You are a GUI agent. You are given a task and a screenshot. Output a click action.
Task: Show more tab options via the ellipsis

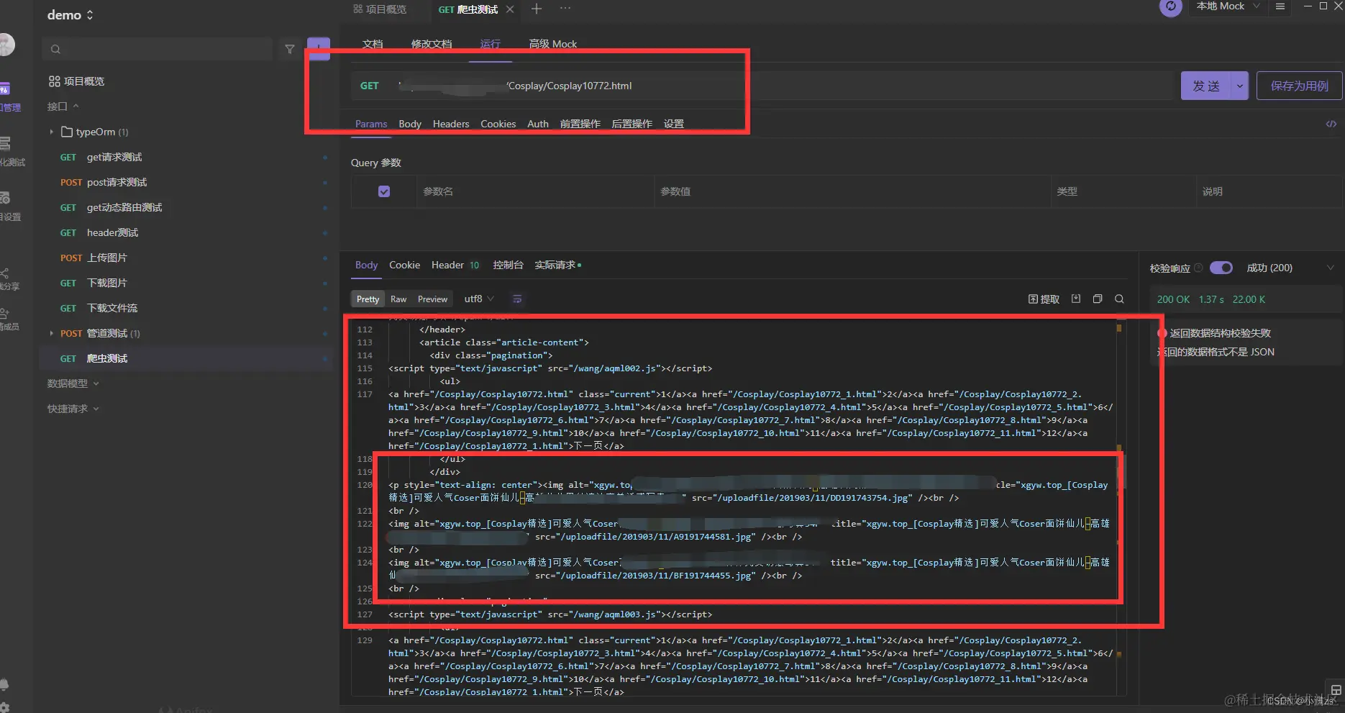point(565,9)
